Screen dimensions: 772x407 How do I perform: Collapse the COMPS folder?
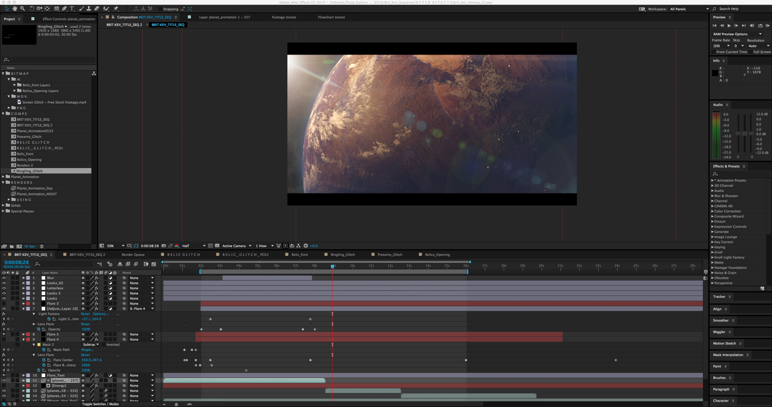tap(3, 114)
